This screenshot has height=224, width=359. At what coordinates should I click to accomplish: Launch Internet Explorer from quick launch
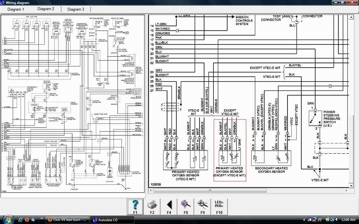[x=20, y=220]
